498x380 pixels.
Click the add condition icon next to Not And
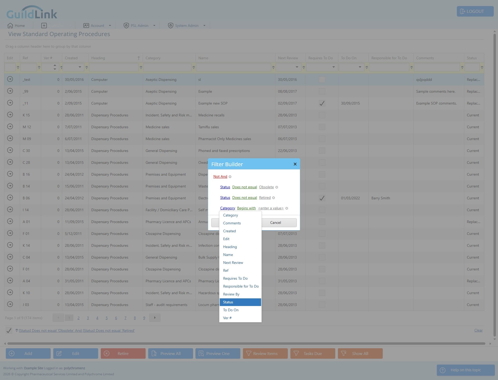[x=230, y=177]
